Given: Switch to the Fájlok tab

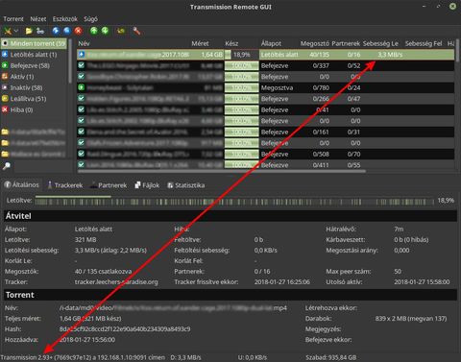Looking at the screenshot, I should click(x=147, y=185).
